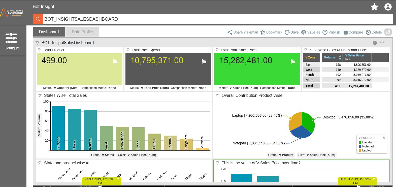Click the Share via email icon
This screenshot has height=187, width=396.
click(230, 32)
